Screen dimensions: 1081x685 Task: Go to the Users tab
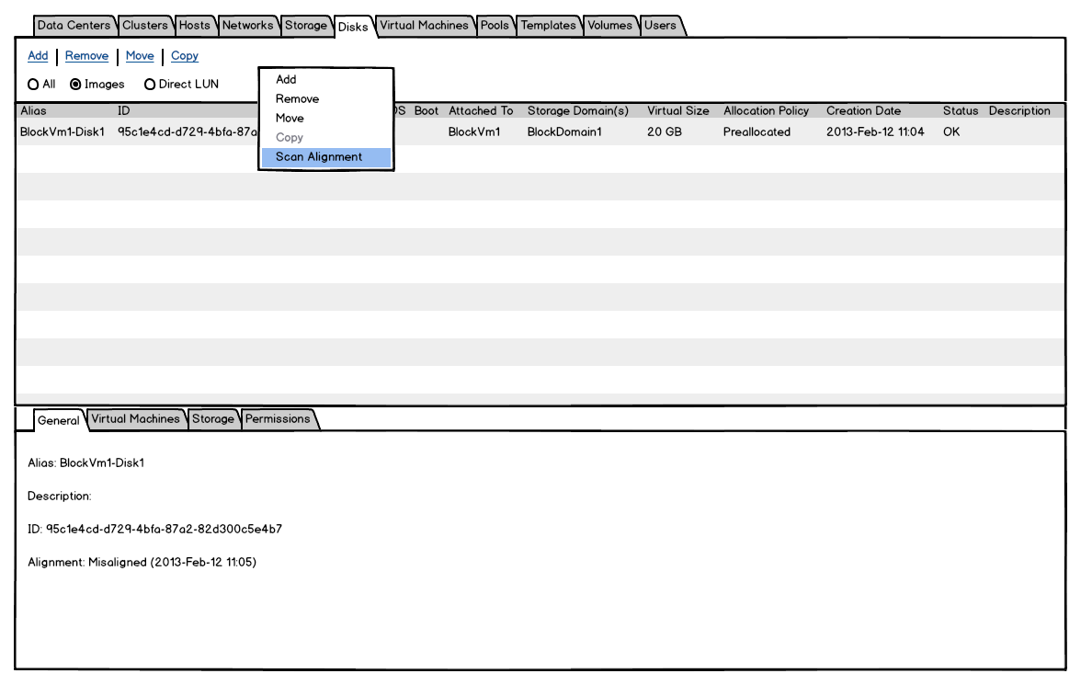coord(660,26)
